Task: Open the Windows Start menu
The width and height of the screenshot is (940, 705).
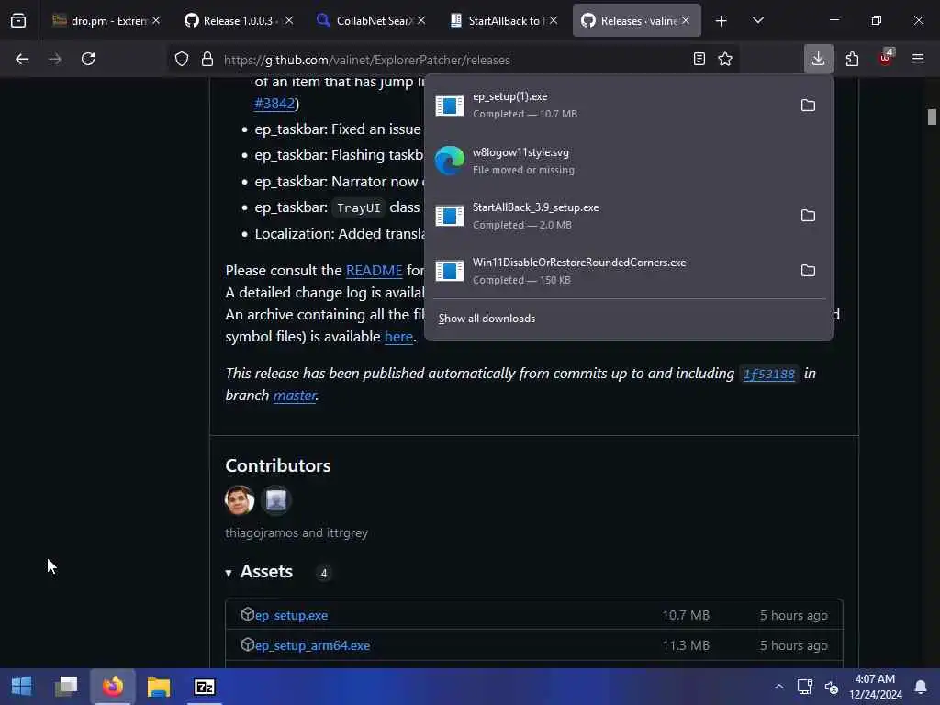Action: pos(22,687)
